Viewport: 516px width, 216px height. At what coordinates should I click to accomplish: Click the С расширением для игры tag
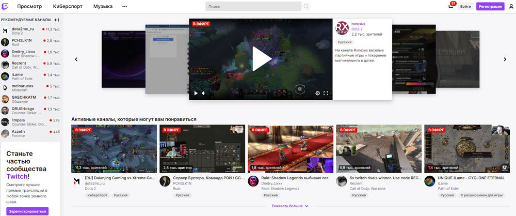pyautogui.click(x=481, y=195)
